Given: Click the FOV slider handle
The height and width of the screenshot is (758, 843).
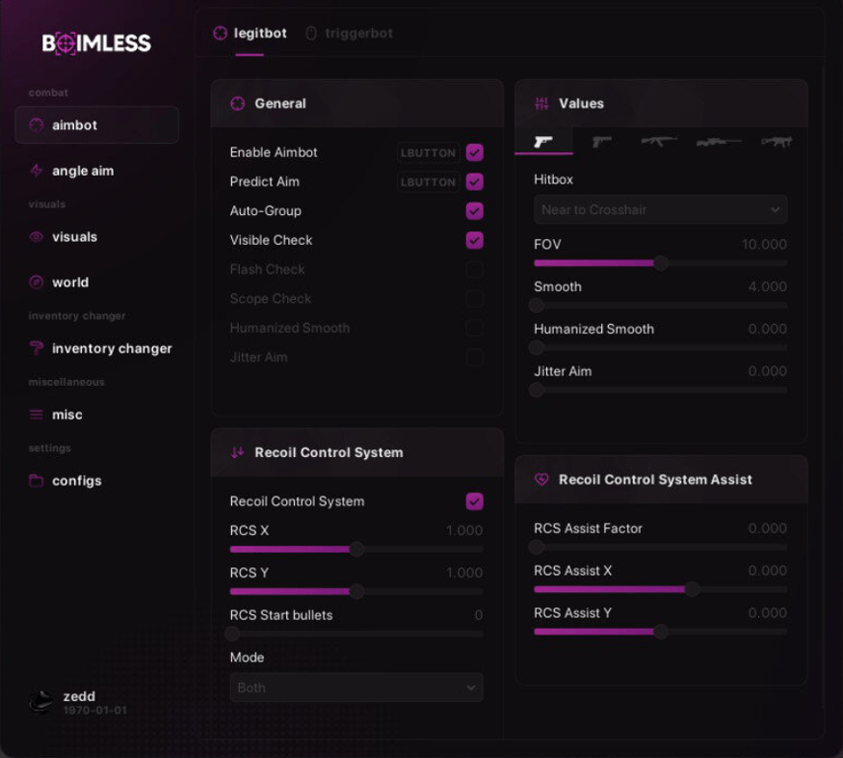Looking at the screenshot, I should pos(660,263).
